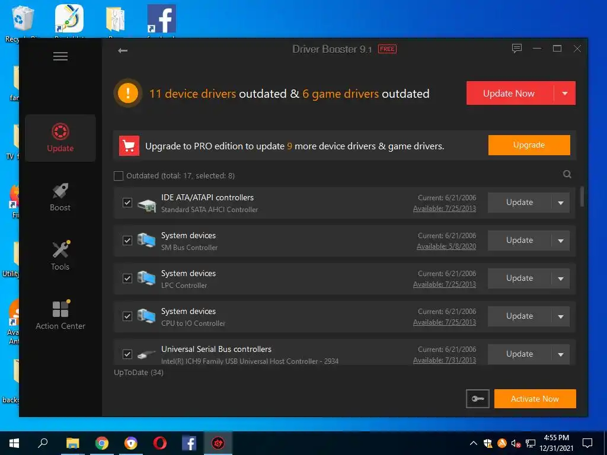Open Facebook app in the taskbar
This screenshot has height=455, width=607.
[x=189, y=443]
